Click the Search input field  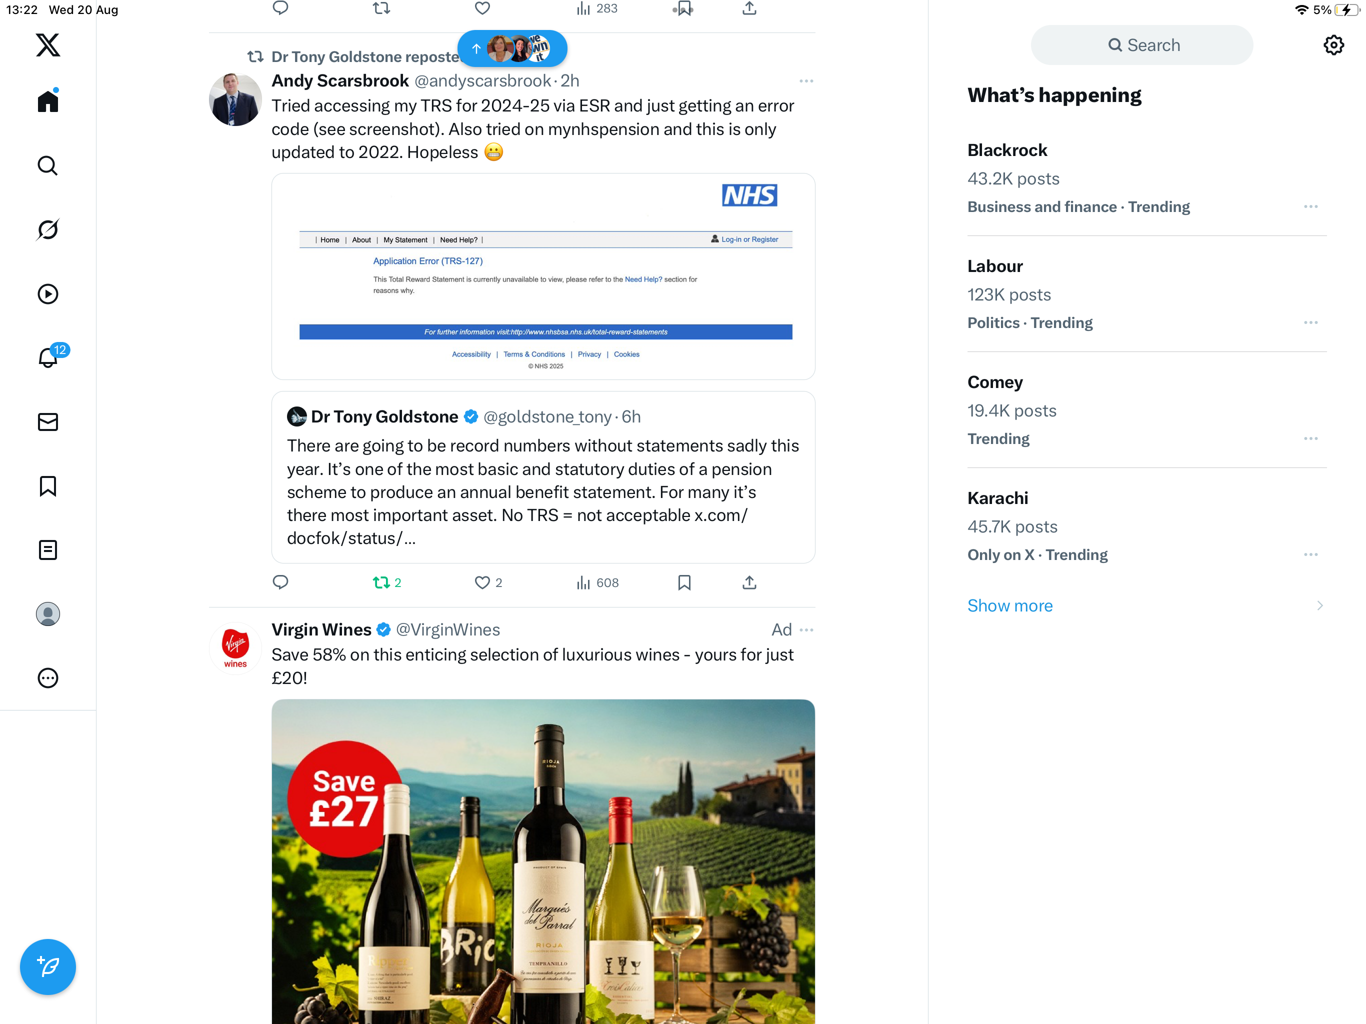coord(1142,45)
